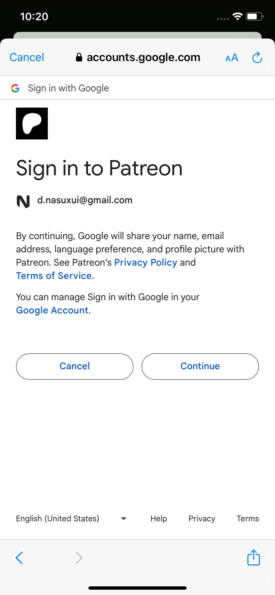Tap the lock icon beside accounts.google.com
The height and width of the screenshot is (595, 275).
(79, 57)
